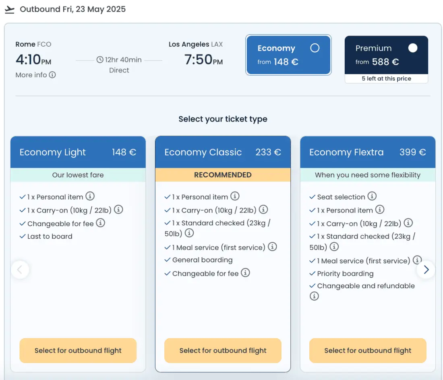Open info for Economy Light Personal item
This screenshot has width=443, height=380.
pyautogui.click(x=90, y=196)
